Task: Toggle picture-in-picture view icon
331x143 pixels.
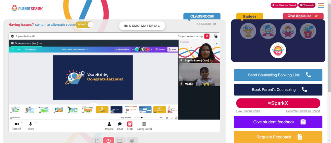Action: click(x=215, y=36)
